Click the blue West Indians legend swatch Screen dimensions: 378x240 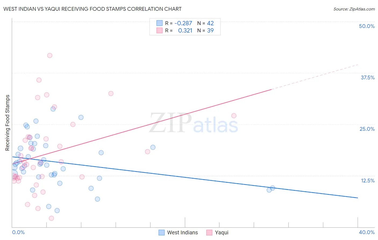click(162, 232)
